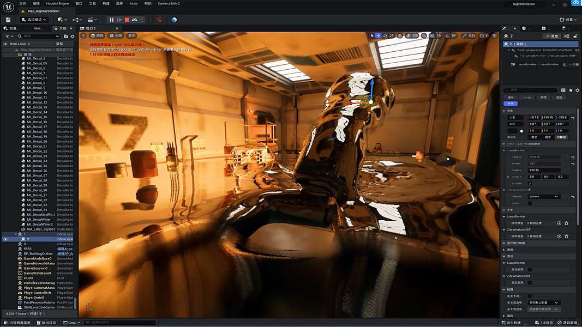Open the 文件 file menu

tap(23, 4)
